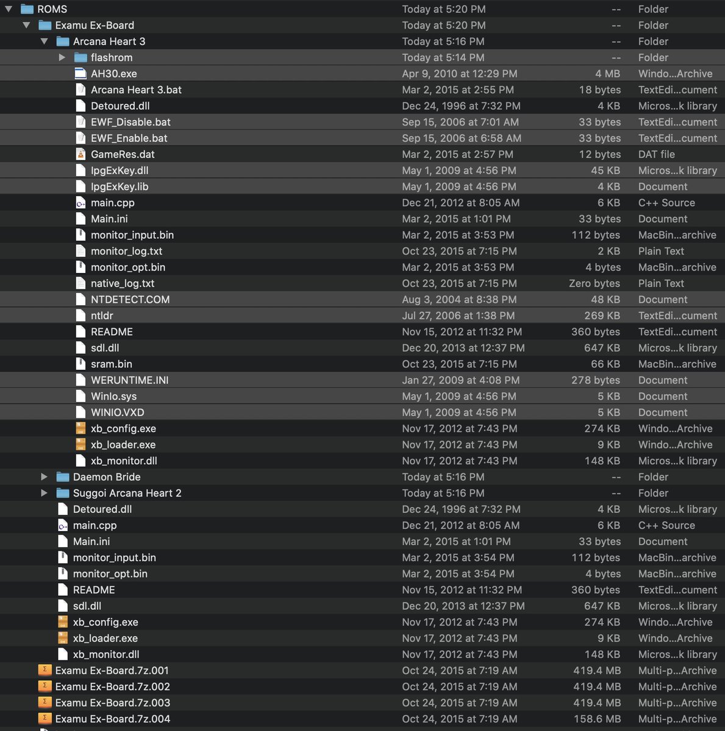Click the ROMS folder icon
The image size is (725, 731).
coord(27,9)
